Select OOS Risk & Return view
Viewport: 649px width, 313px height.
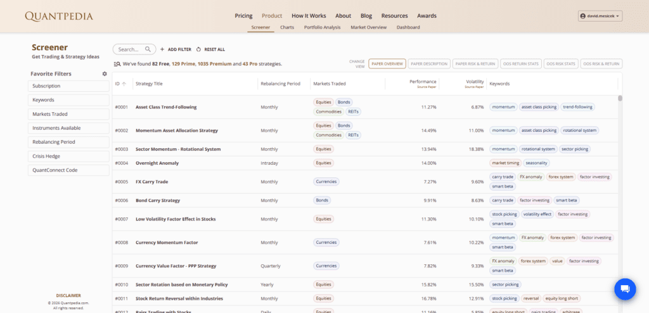pos(601,64)
